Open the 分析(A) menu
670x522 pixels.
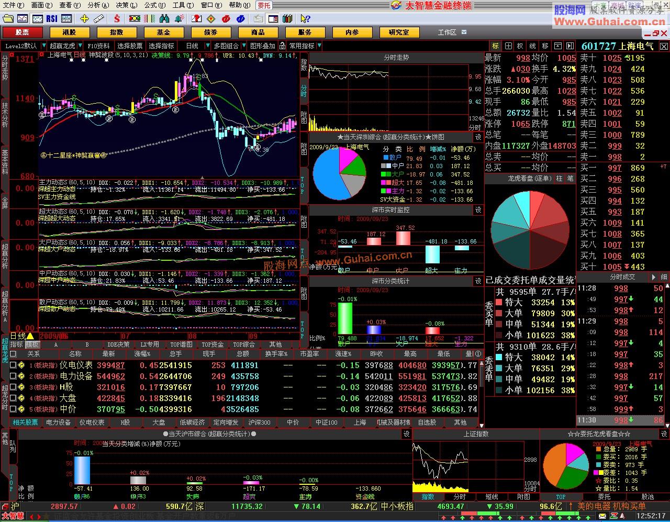click(98, 5)
